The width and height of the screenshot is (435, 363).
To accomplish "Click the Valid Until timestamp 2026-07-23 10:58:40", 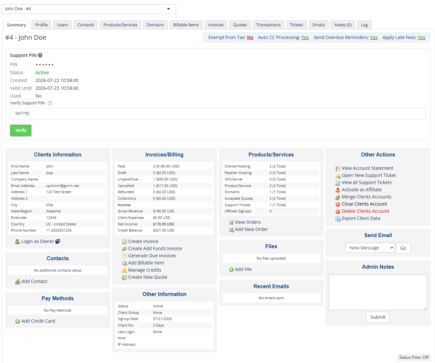I will click(x=57, y=88).
